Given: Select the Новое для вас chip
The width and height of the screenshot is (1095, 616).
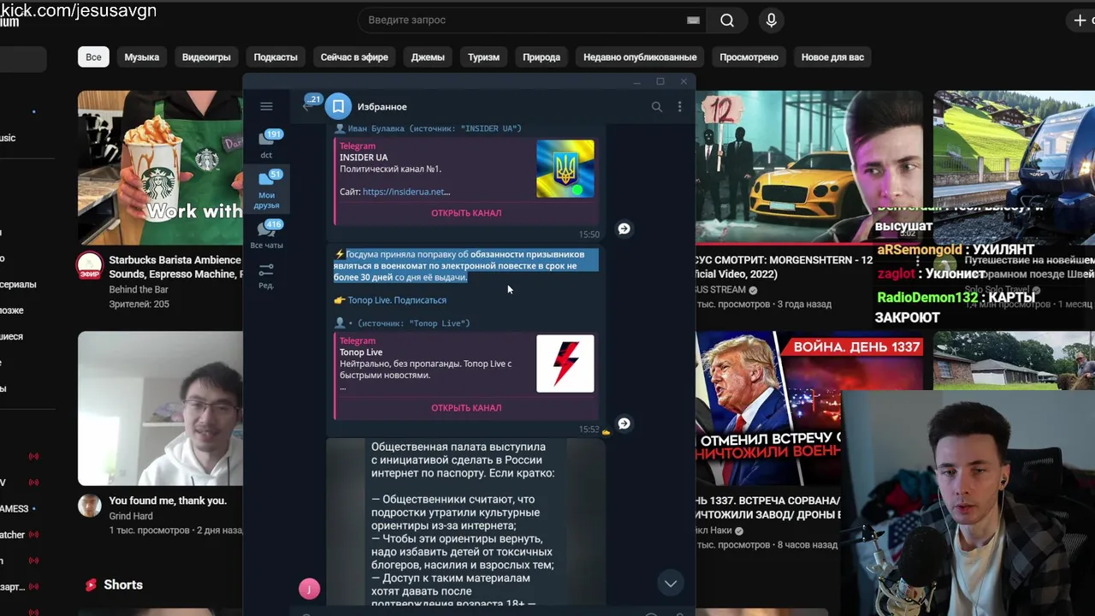Looking at the screenshot, I should click(832, 57).
